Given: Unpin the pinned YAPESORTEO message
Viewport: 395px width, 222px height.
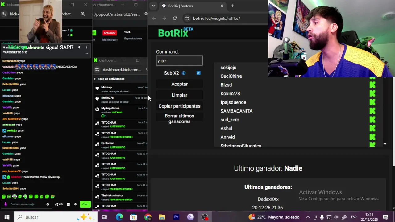Looking at the screenshot, I should point(79,47).
